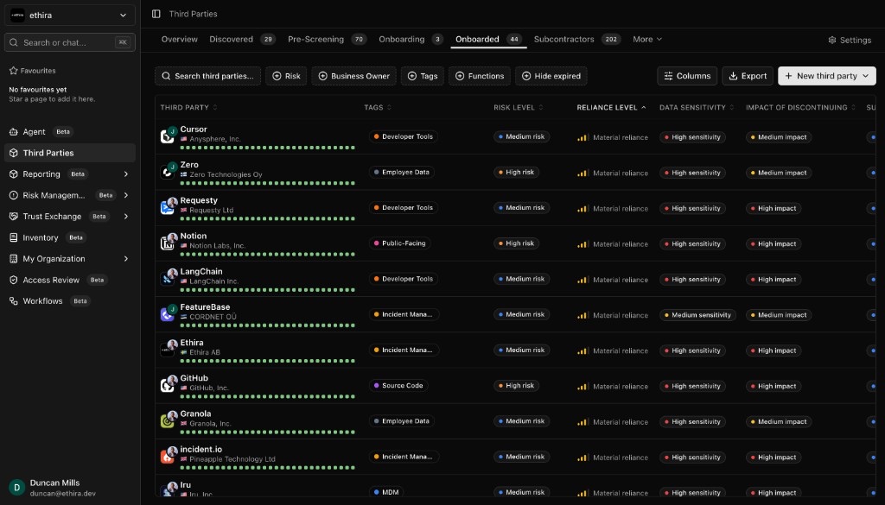The height and width of the screenshot is (505, 885).
Task: Sort by Reliance Level column
Action: 611,108
